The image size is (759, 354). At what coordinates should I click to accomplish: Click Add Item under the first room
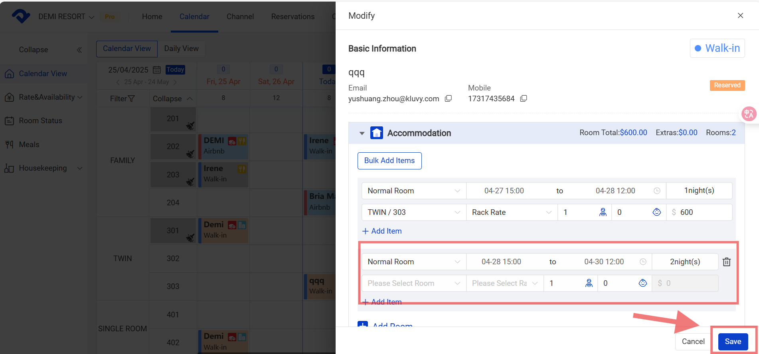click(x=382, y=231)
